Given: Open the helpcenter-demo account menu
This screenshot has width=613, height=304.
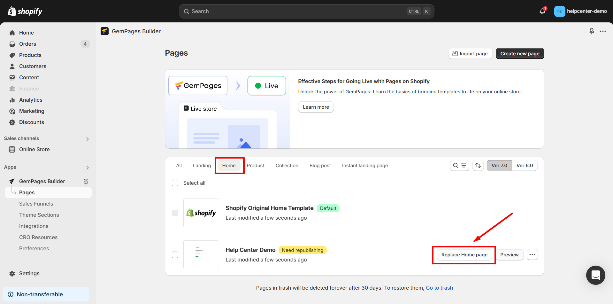Looking at the screenshot, I should (x=580, y=11).
